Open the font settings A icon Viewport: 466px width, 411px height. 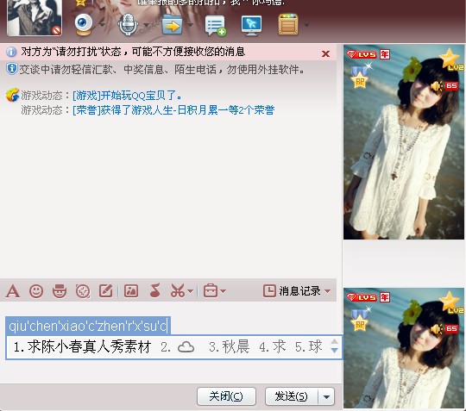pos(13,291)
